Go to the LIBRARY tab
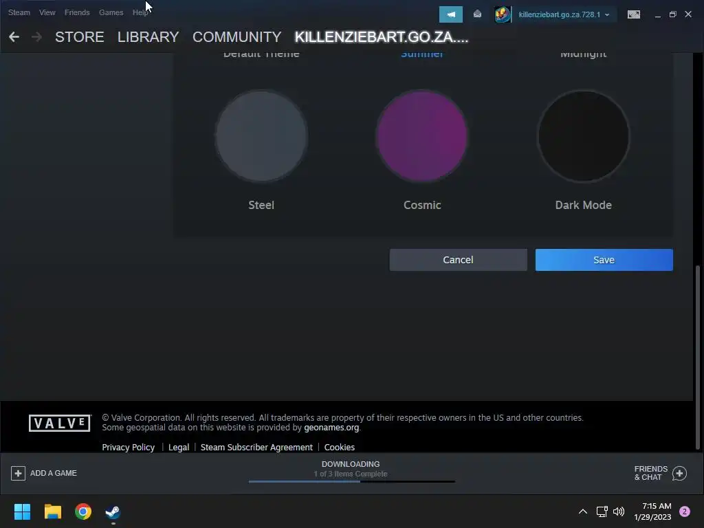This screenshot has height=528, width=704. click(148, 37)
